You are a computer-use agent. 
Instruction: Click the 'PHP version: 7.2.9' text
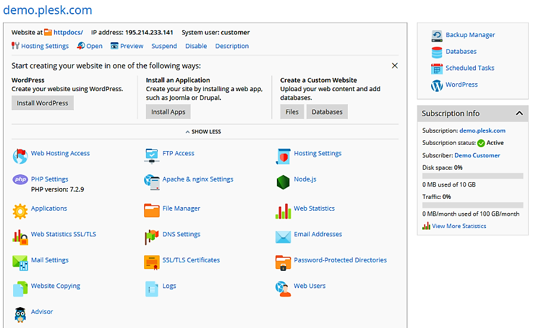(x=57, y=189)
